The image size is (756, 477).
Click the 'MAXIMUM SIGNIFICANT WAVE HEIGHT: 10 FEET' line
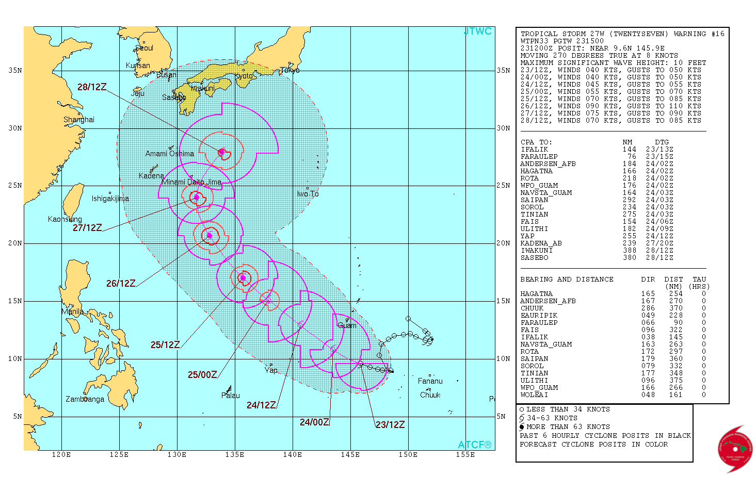(613, 63)
